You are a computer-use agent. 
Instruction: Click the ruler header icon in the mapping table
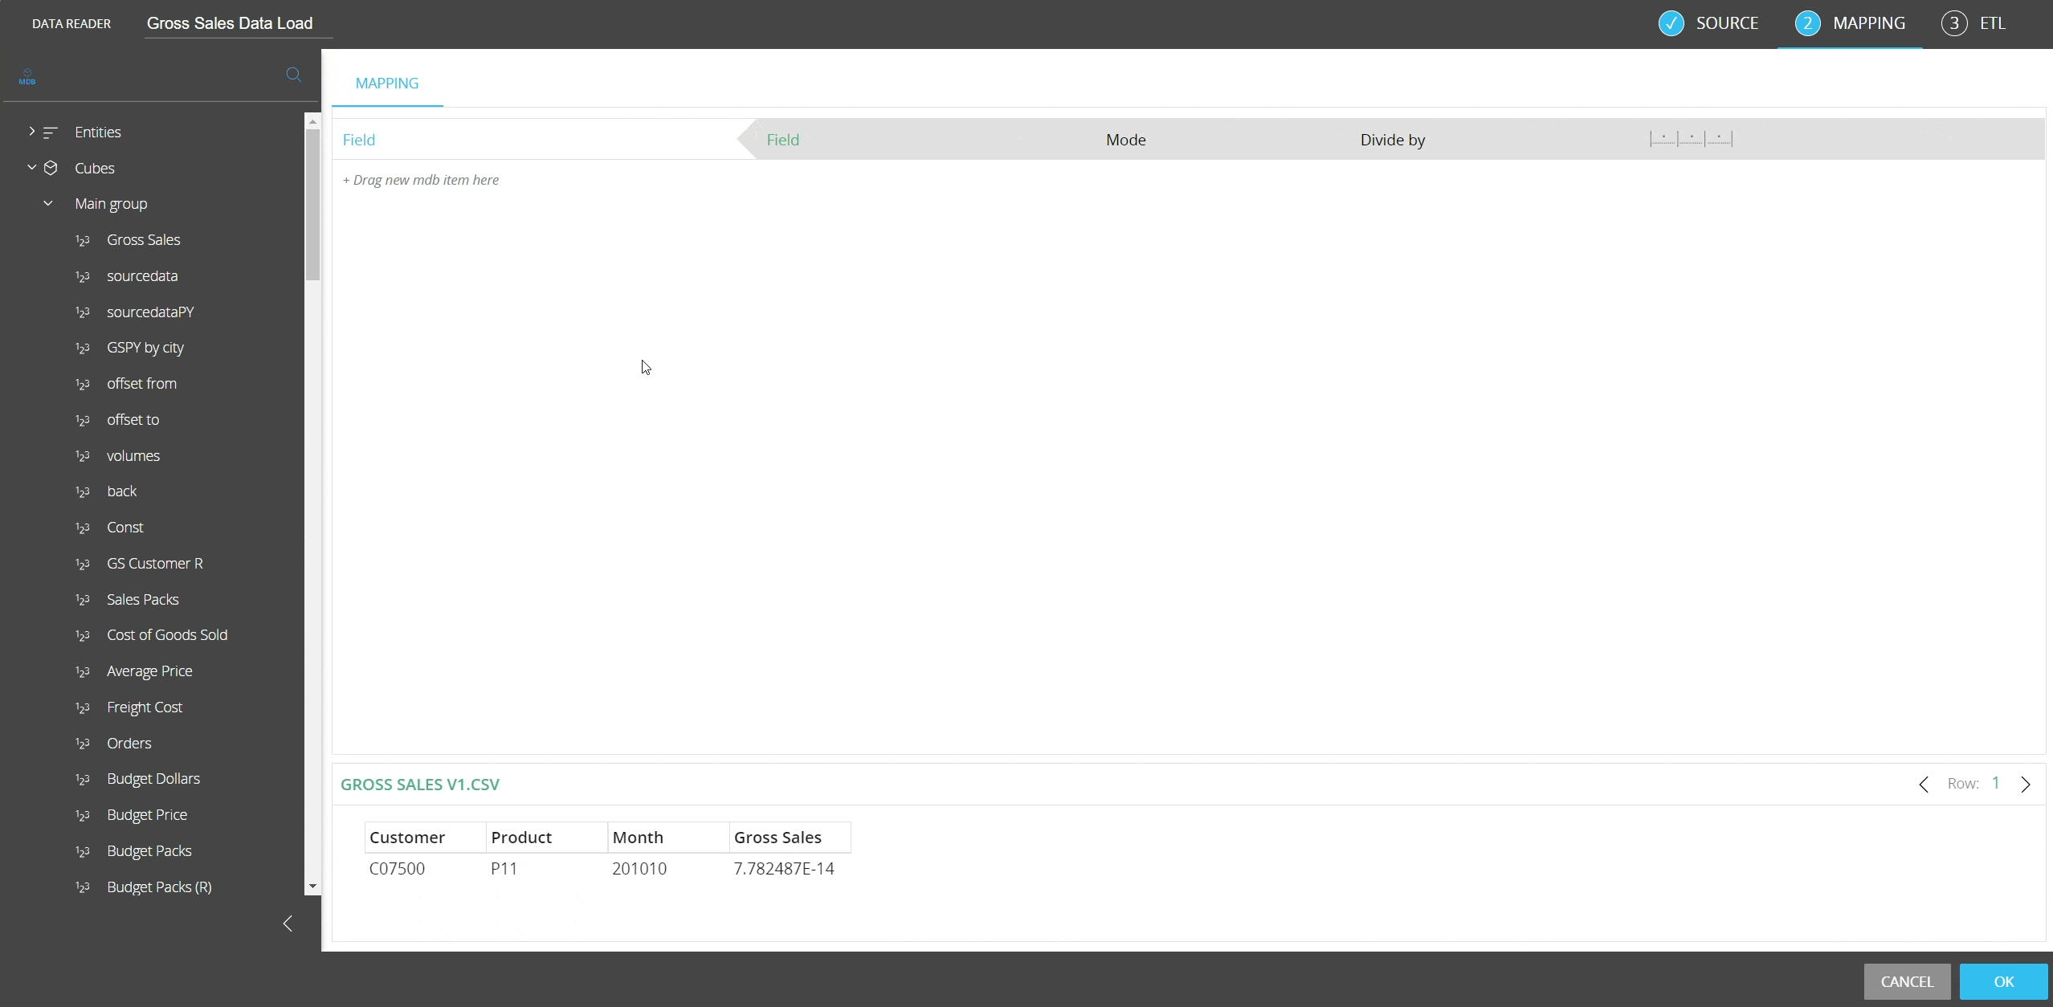point(1691,139)
